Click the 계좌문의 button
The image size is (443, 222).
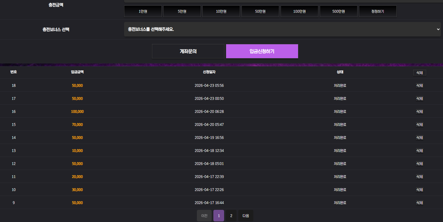pyautogui.click(x=188, y=51)
